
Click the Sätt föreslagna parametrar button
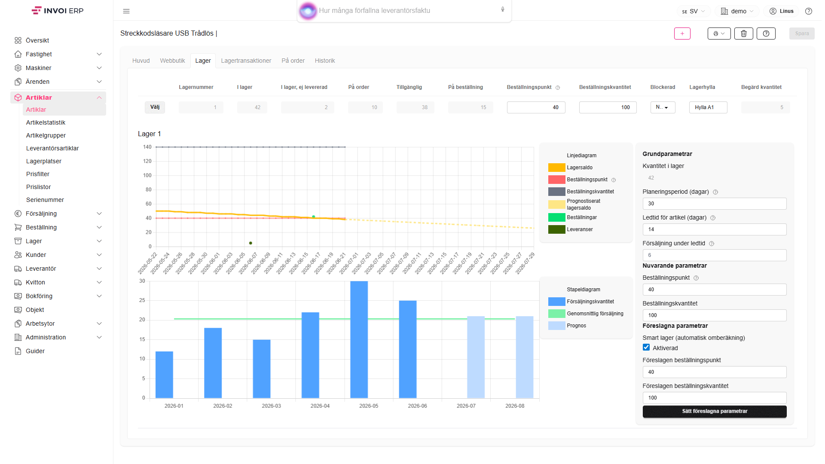click(715, 411)
